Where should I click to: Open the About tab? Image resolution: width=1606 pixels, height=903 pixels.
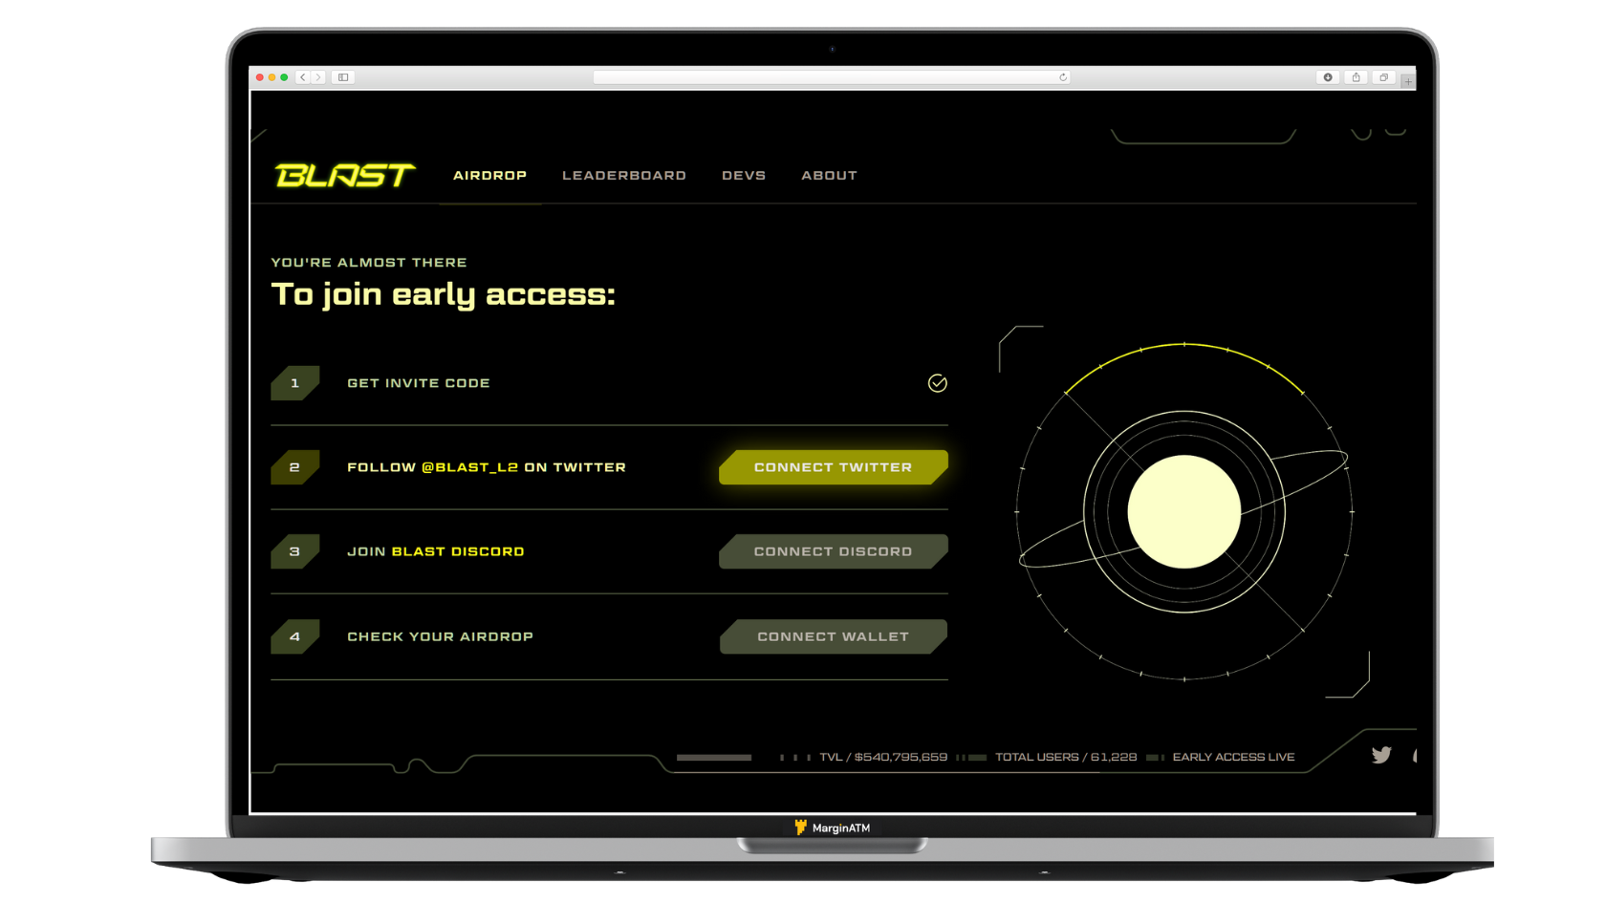830,176
